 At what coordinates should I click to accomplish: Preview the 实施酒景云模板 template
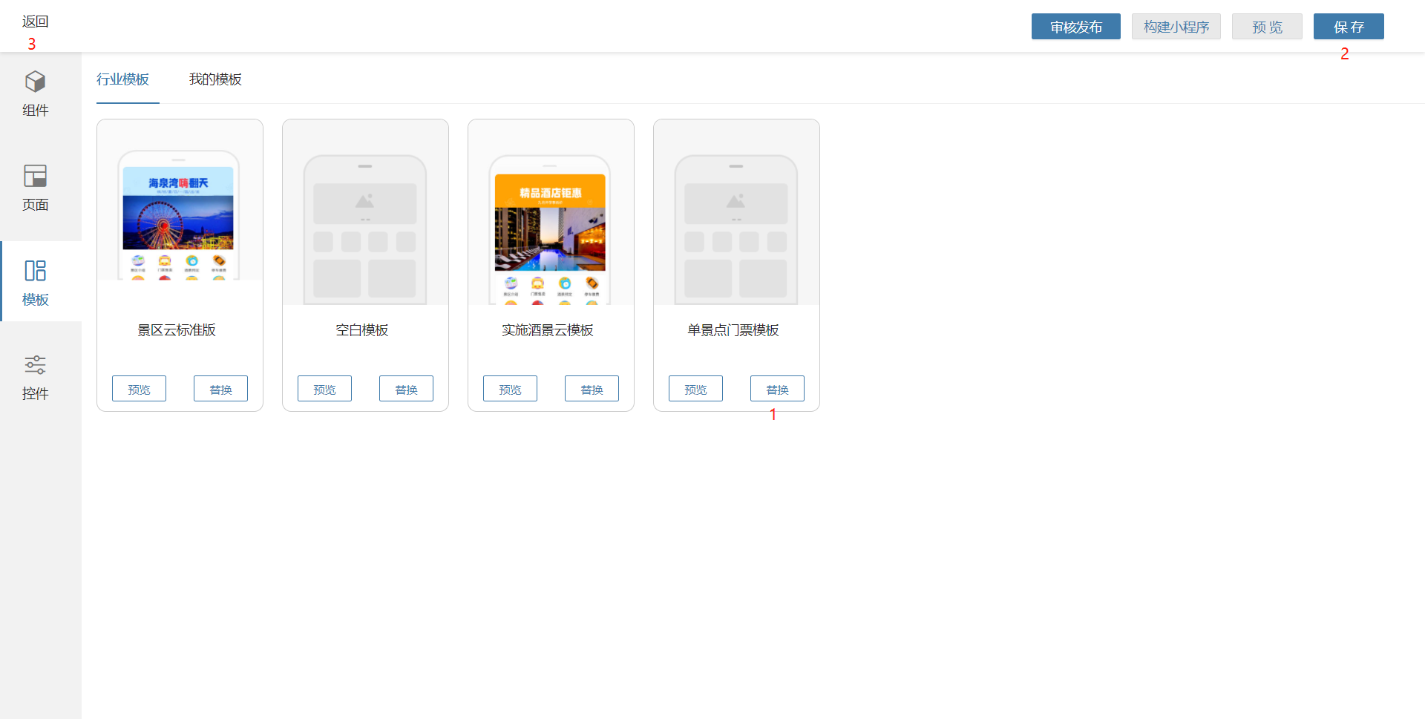click(510, 389)
